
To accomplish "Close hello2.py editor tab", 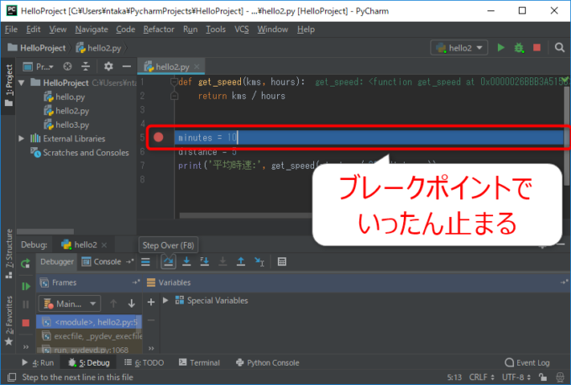I will click(x=196, y=66).
